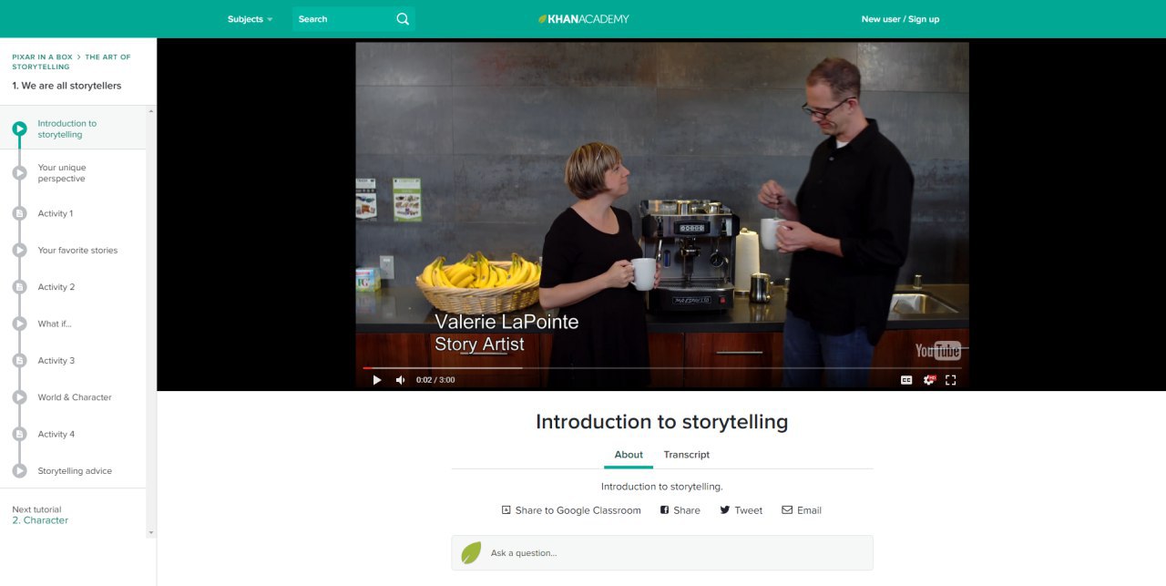This screenshot has width=1166, height=586.
Task: Open World & Character video
Action: click(73, 397)
